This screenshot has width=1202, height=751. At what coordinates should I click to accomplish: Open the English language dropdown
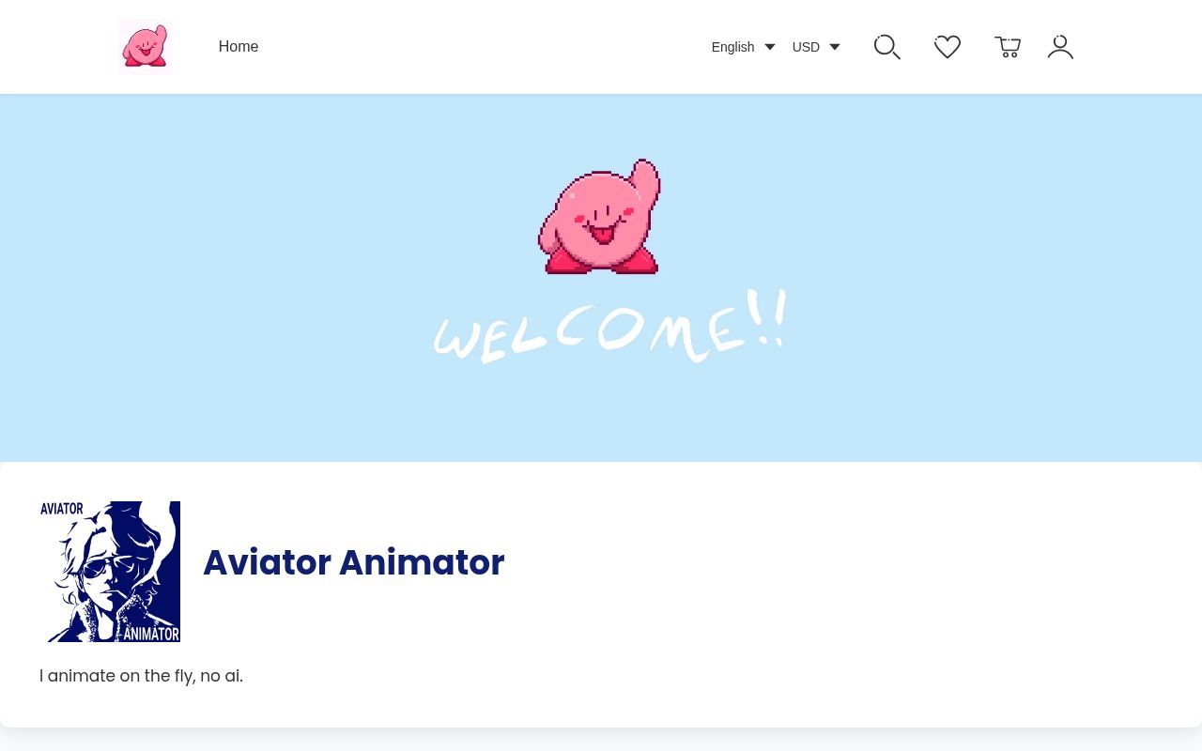point(743,47)
